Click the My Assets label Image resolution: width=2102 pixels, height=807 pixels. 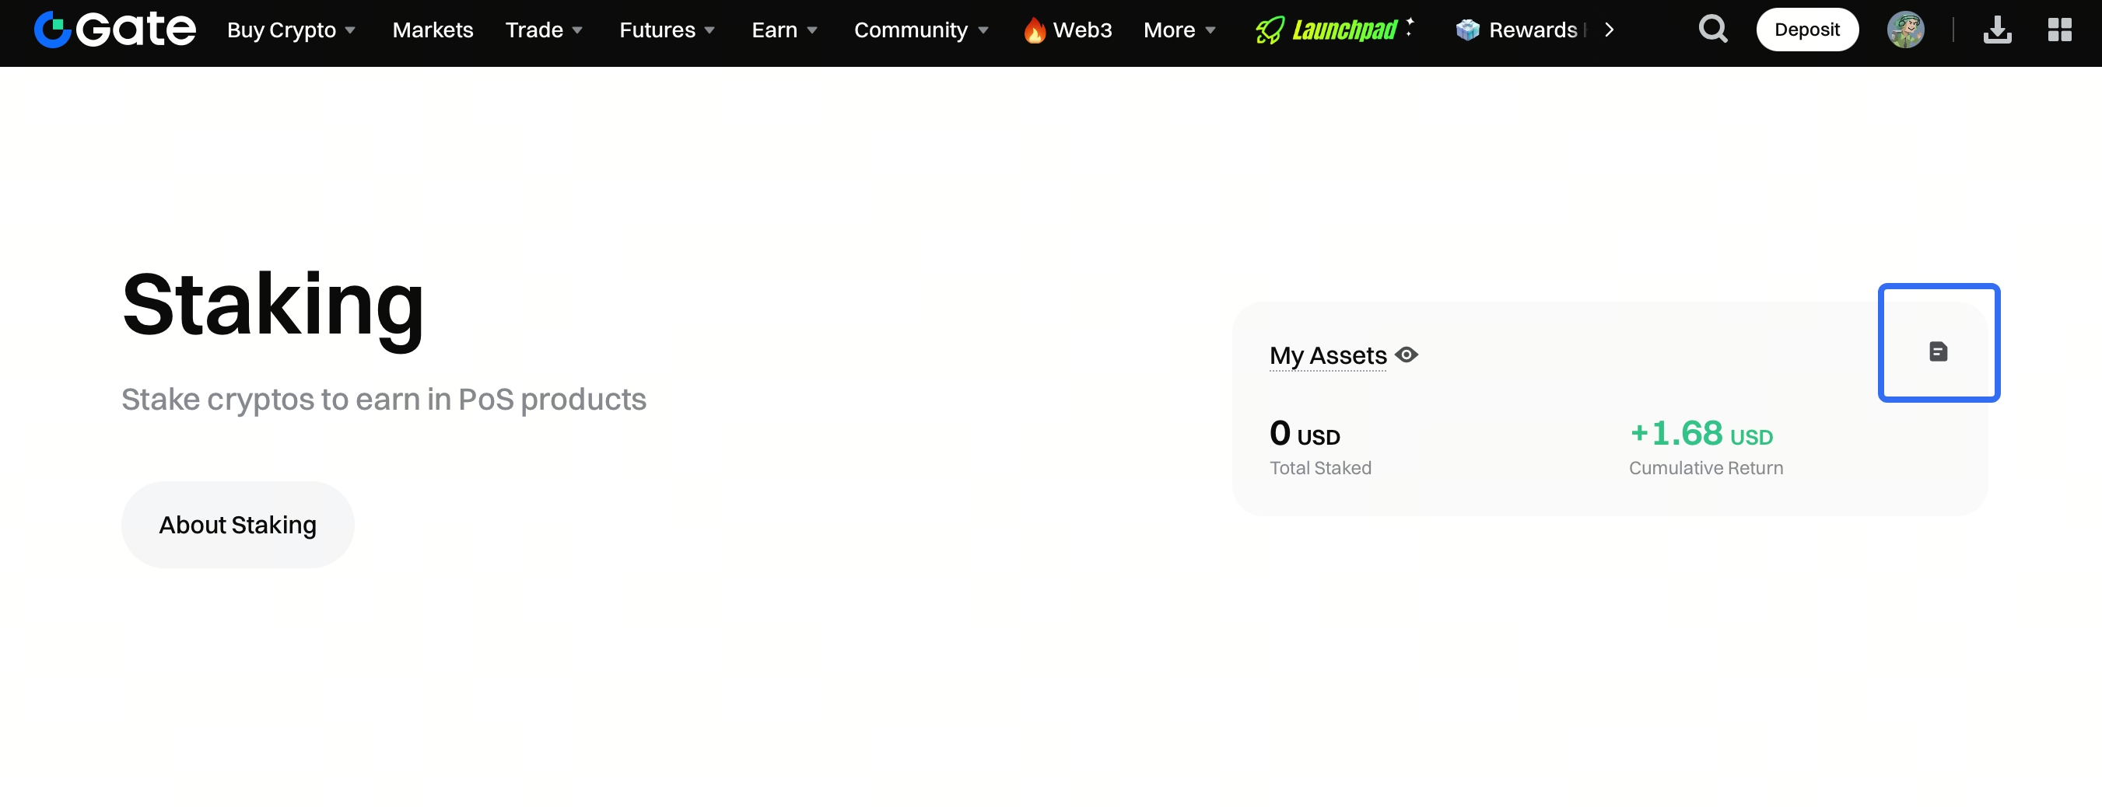tap(1328, 355)
